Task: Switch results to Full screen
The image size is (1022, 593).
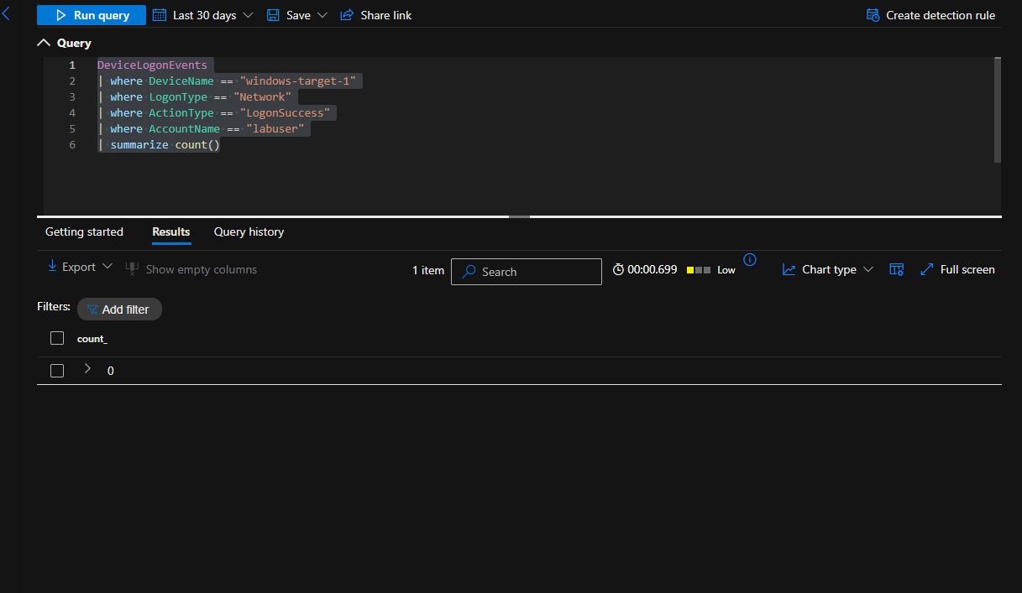Action: 957,269
